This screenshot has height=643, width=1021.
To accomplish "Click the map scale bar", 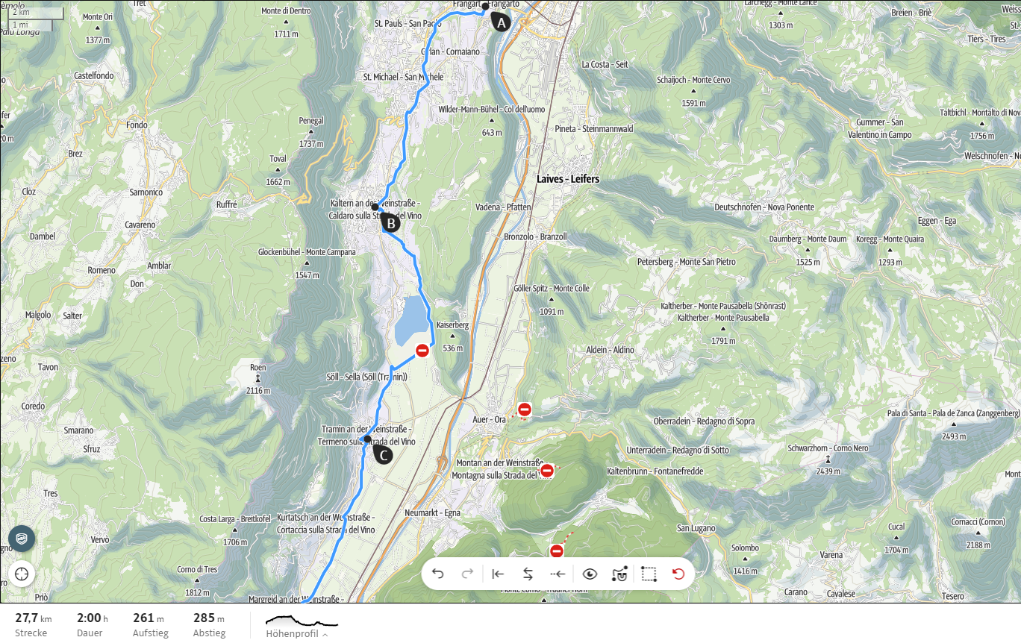I will tap(32, 19).
